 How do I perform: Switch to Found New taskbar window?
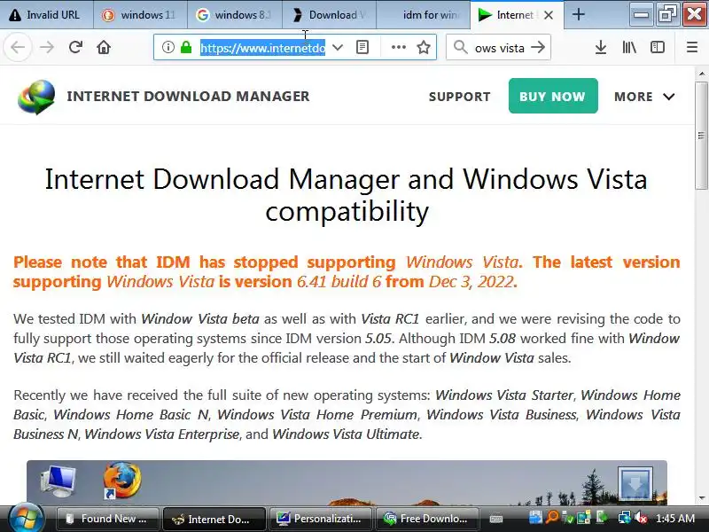point(107,519)
